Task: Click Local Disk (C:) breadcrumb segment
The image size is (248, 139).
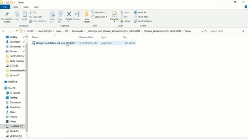Action: pos(45,31)
